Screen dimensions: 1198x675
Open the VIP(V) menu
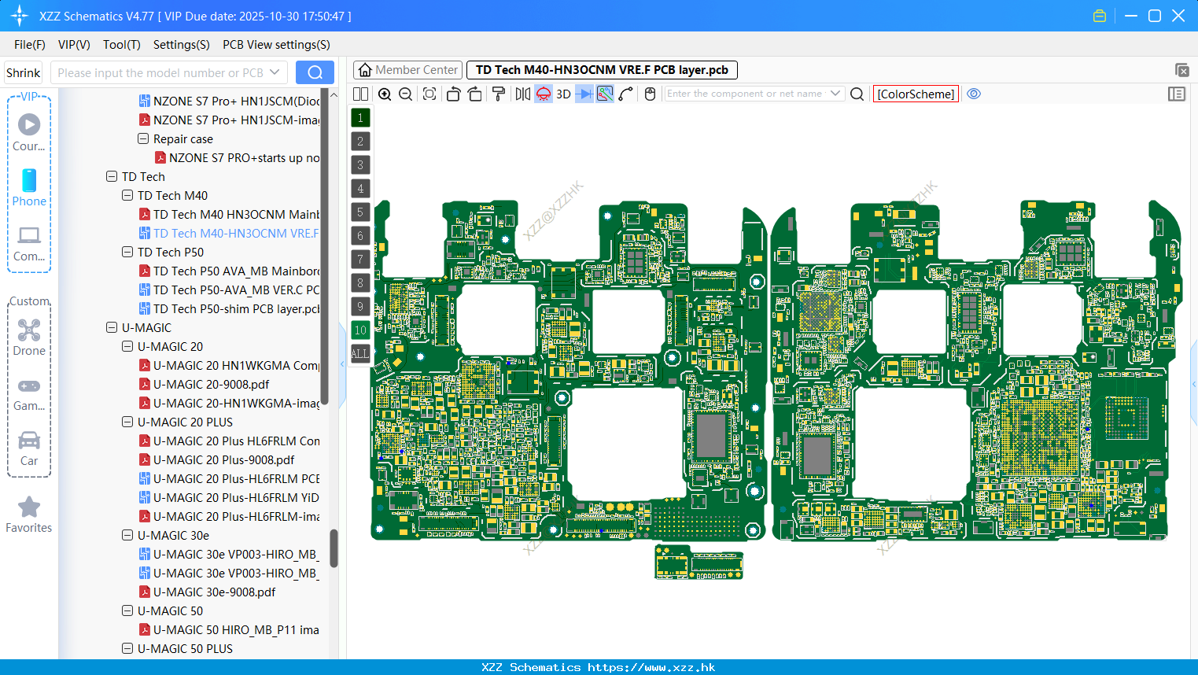(74, 45)
